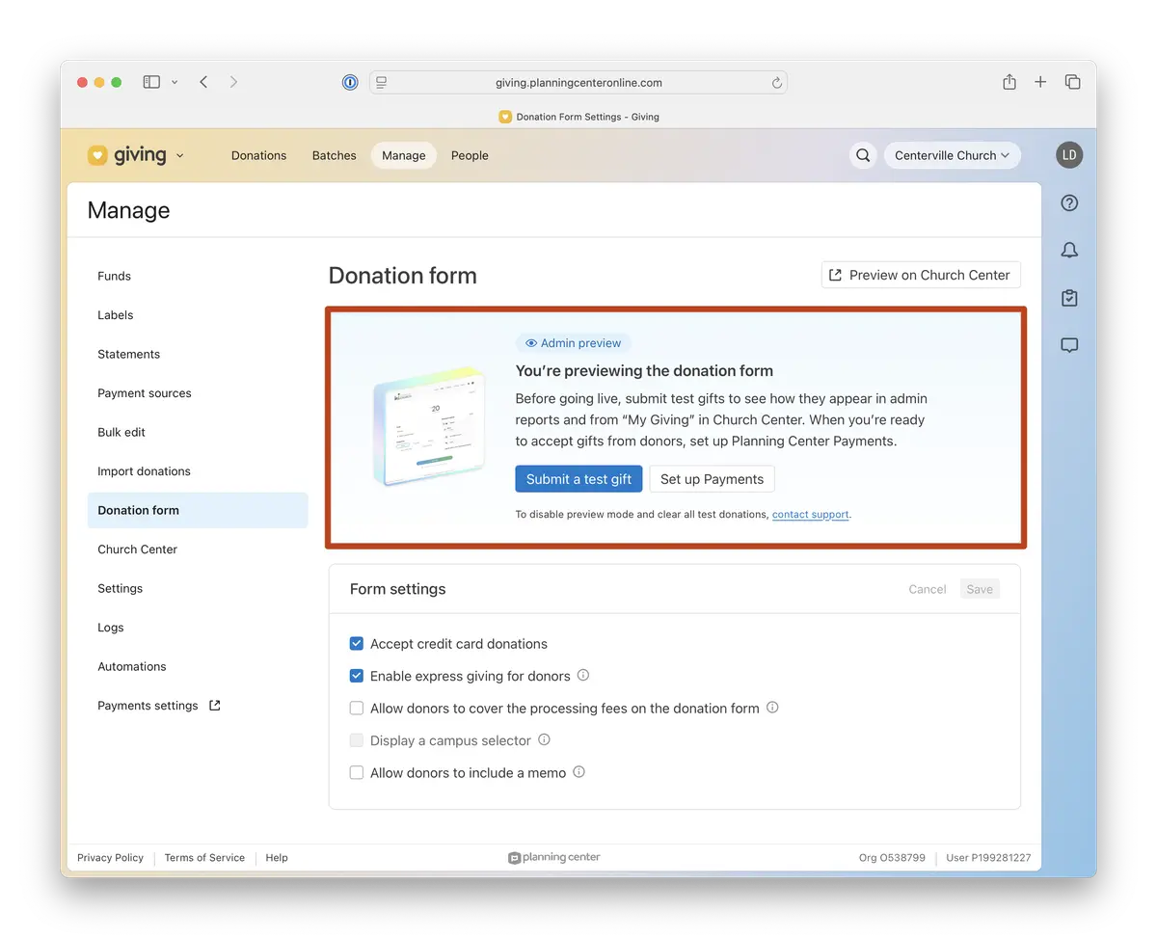Toggle the Safari sidebar icon
The image size is (1157, 938).
point(151,82)
